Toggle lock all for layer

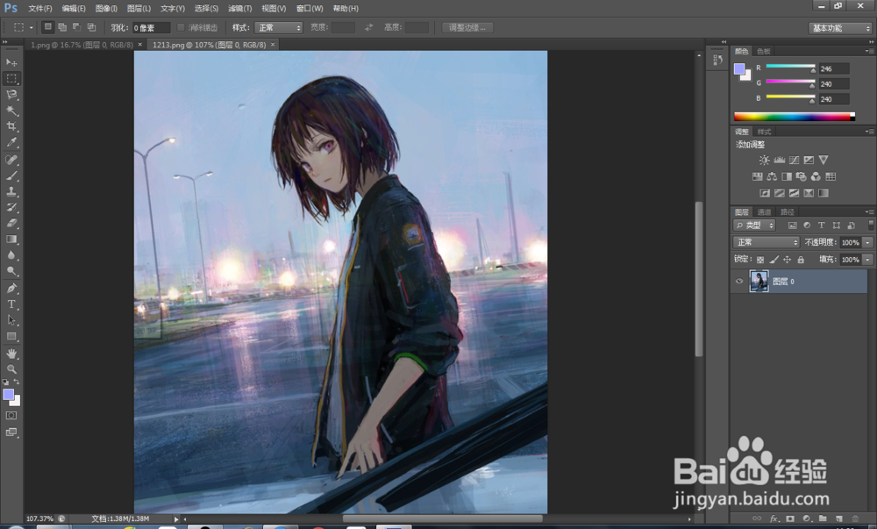[801, 260]
